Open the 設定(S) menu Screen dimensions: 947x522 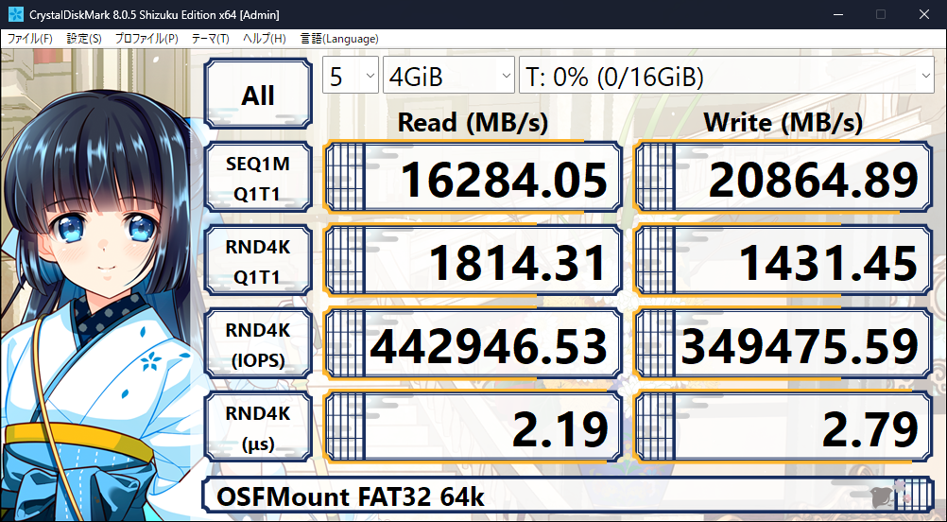pos(84,39)
